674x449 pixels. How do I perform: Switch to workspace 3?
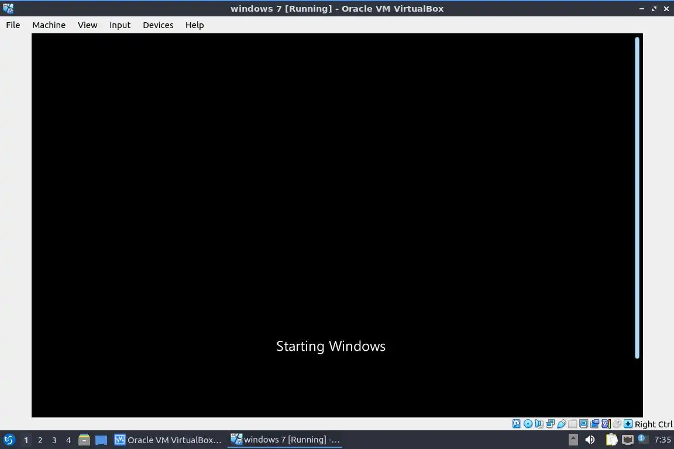54,440
